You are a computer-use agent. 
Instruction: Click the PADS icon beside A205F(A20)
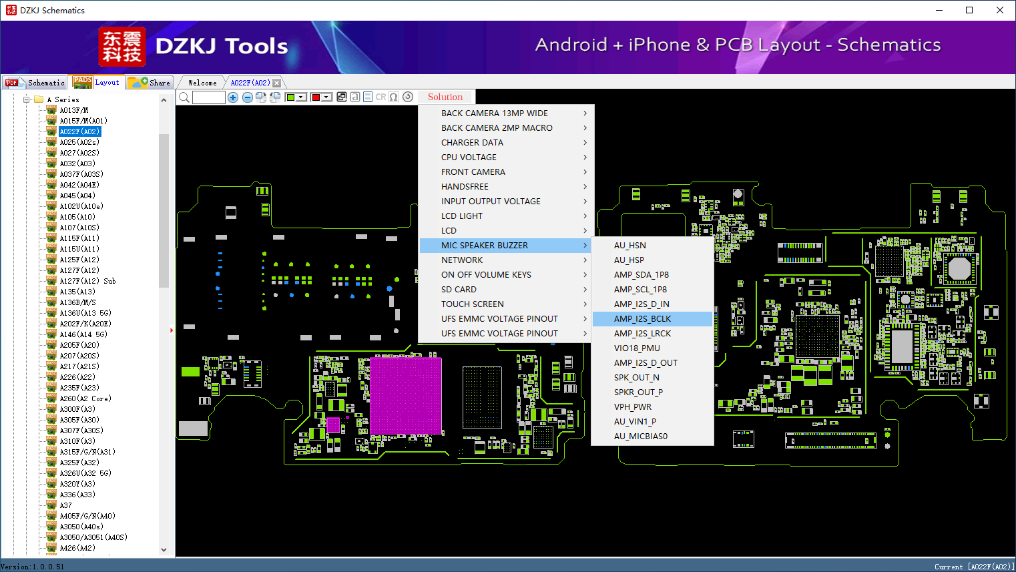(x=51, y=345)
